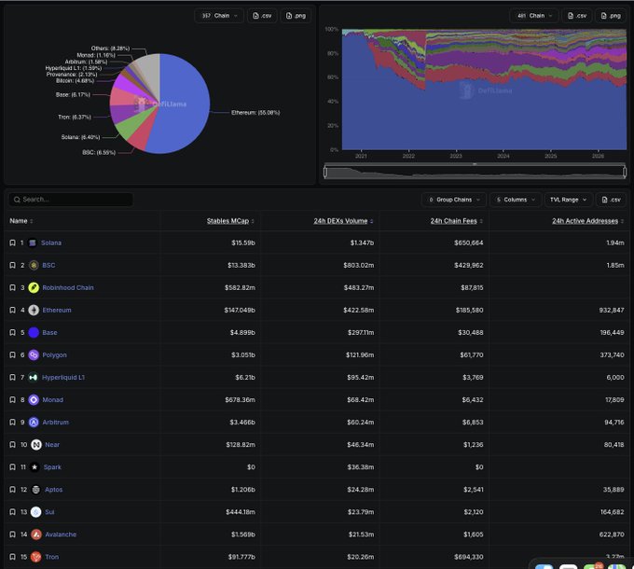Click the Ethereum diamond logo icon
This screenshot has height=569, width=634.
[34, 311]
